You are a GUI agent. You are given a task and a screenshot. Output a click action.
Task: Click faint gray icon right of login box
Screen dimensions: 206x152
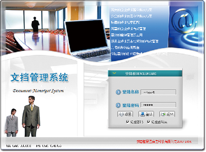(x=190, y=77)
